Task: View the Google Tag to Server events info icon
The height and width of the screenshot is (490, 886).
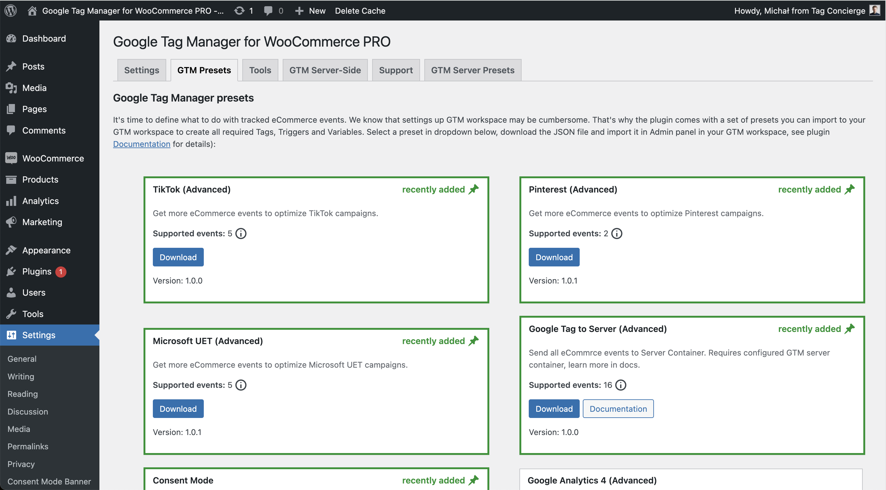Action: tap(621, 385)
